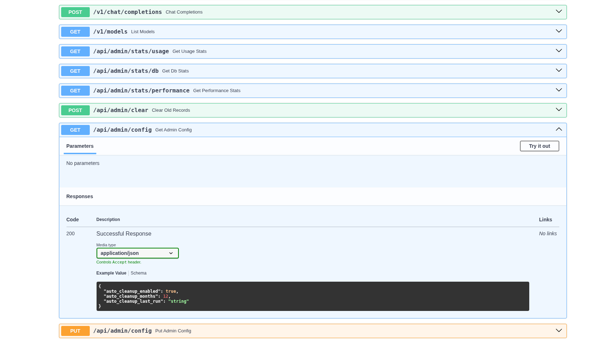
Task: Open the /v1/chat/completions endpoint path
Action: click(x=127, y=12)
